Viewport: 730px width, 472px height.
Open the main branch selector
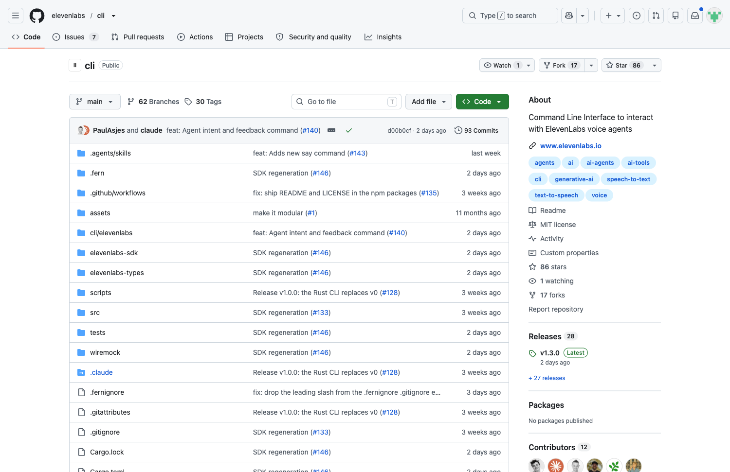pos(95,102)
